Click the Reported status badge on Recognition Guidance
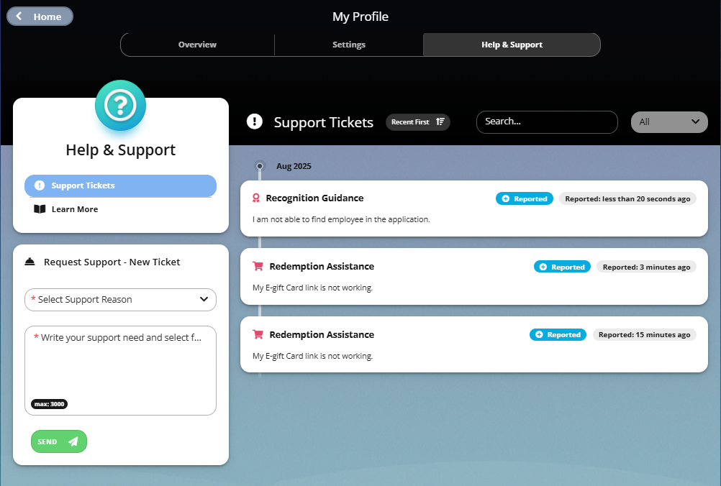 [524, 198]
